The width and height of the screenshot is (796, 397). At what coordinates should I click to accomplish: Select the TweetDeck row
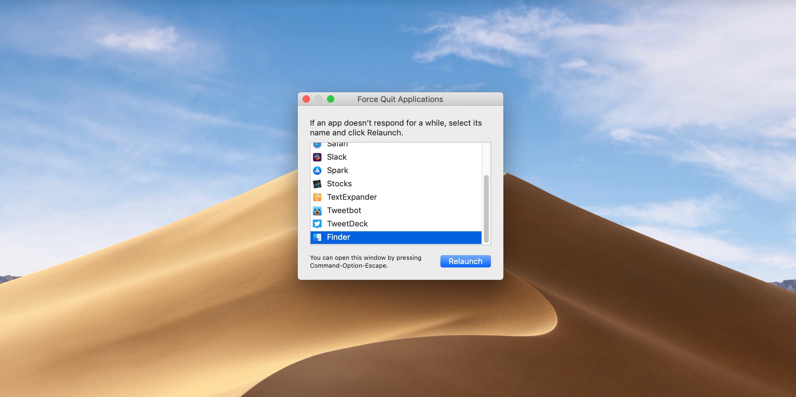[347, 224]
